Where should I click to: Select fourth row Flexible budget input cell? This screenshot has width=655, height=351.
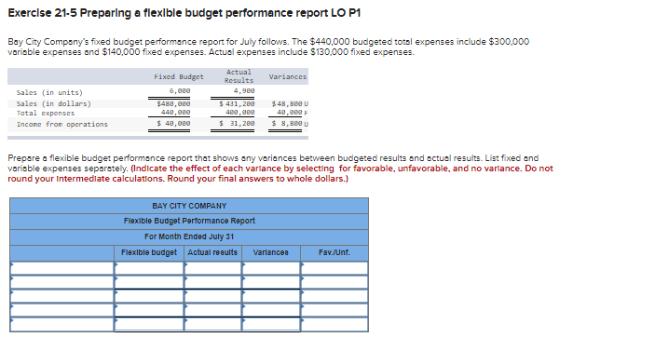[x=149, y=310]
